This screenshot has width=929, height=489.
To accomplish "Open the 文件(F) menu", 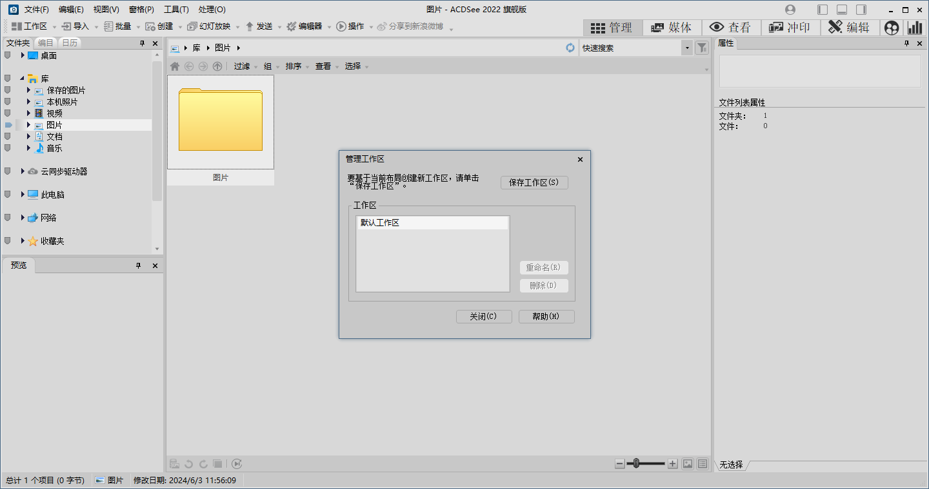I will (x=37, y=10).
